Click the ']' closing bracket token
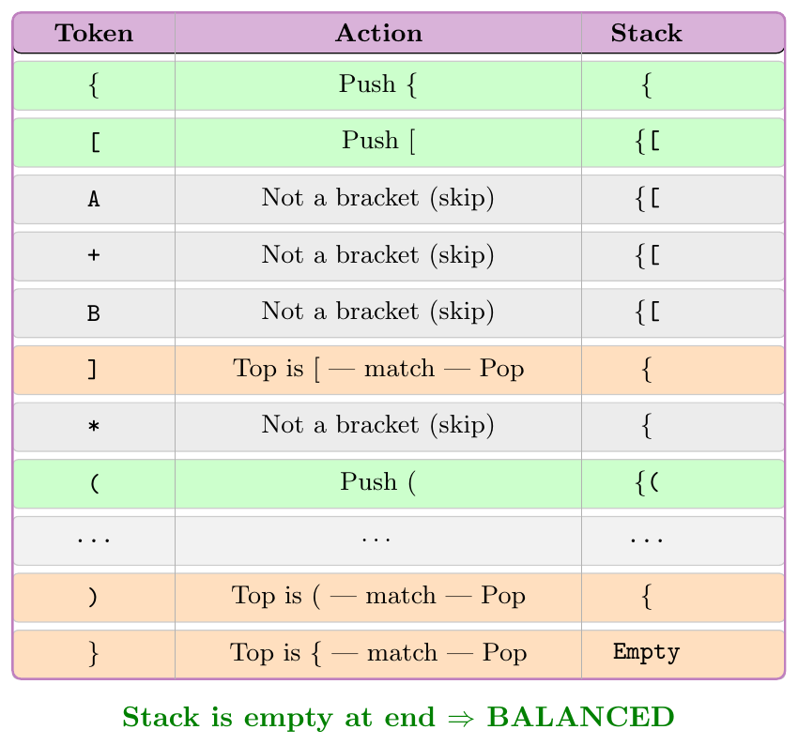This screenshot has height=745, width=798. tap(92, 369)
